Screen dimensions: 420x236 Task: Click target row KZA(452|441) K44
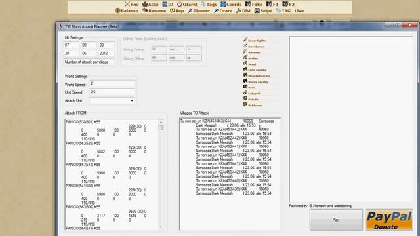(x=232, y=147)
